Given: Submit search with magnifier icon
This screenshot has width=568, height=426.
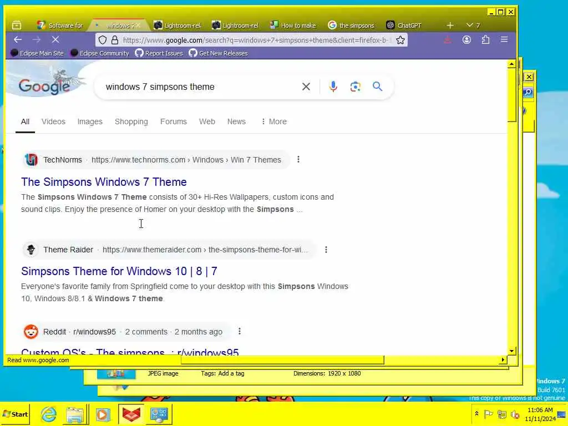Looking at the screenshot, I should 377,87.
